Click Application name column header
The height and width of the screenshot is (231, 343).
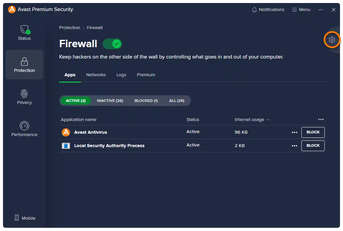(x=79, y=120)
